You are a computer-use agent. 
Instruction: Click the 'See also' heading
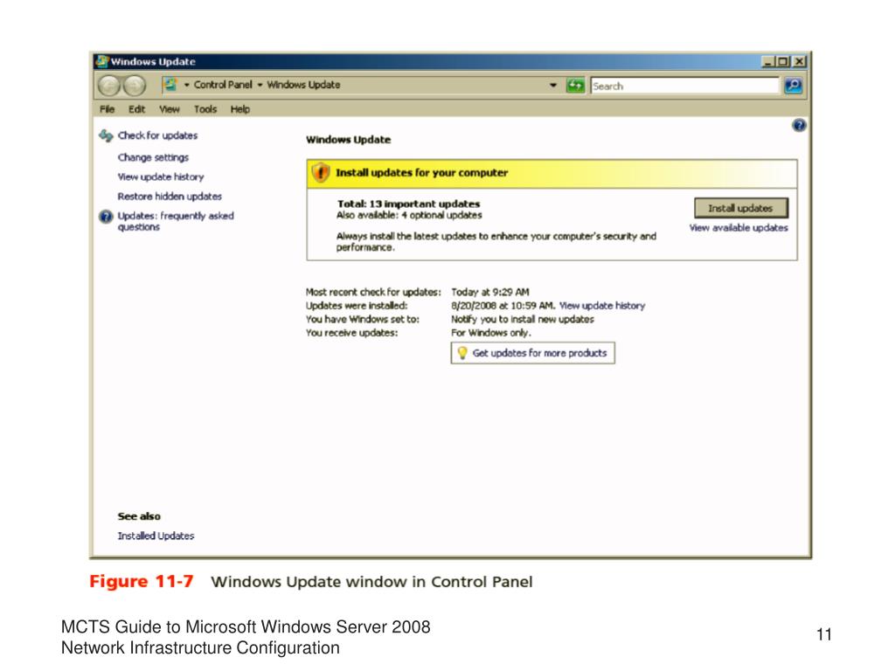click(139, 516)
